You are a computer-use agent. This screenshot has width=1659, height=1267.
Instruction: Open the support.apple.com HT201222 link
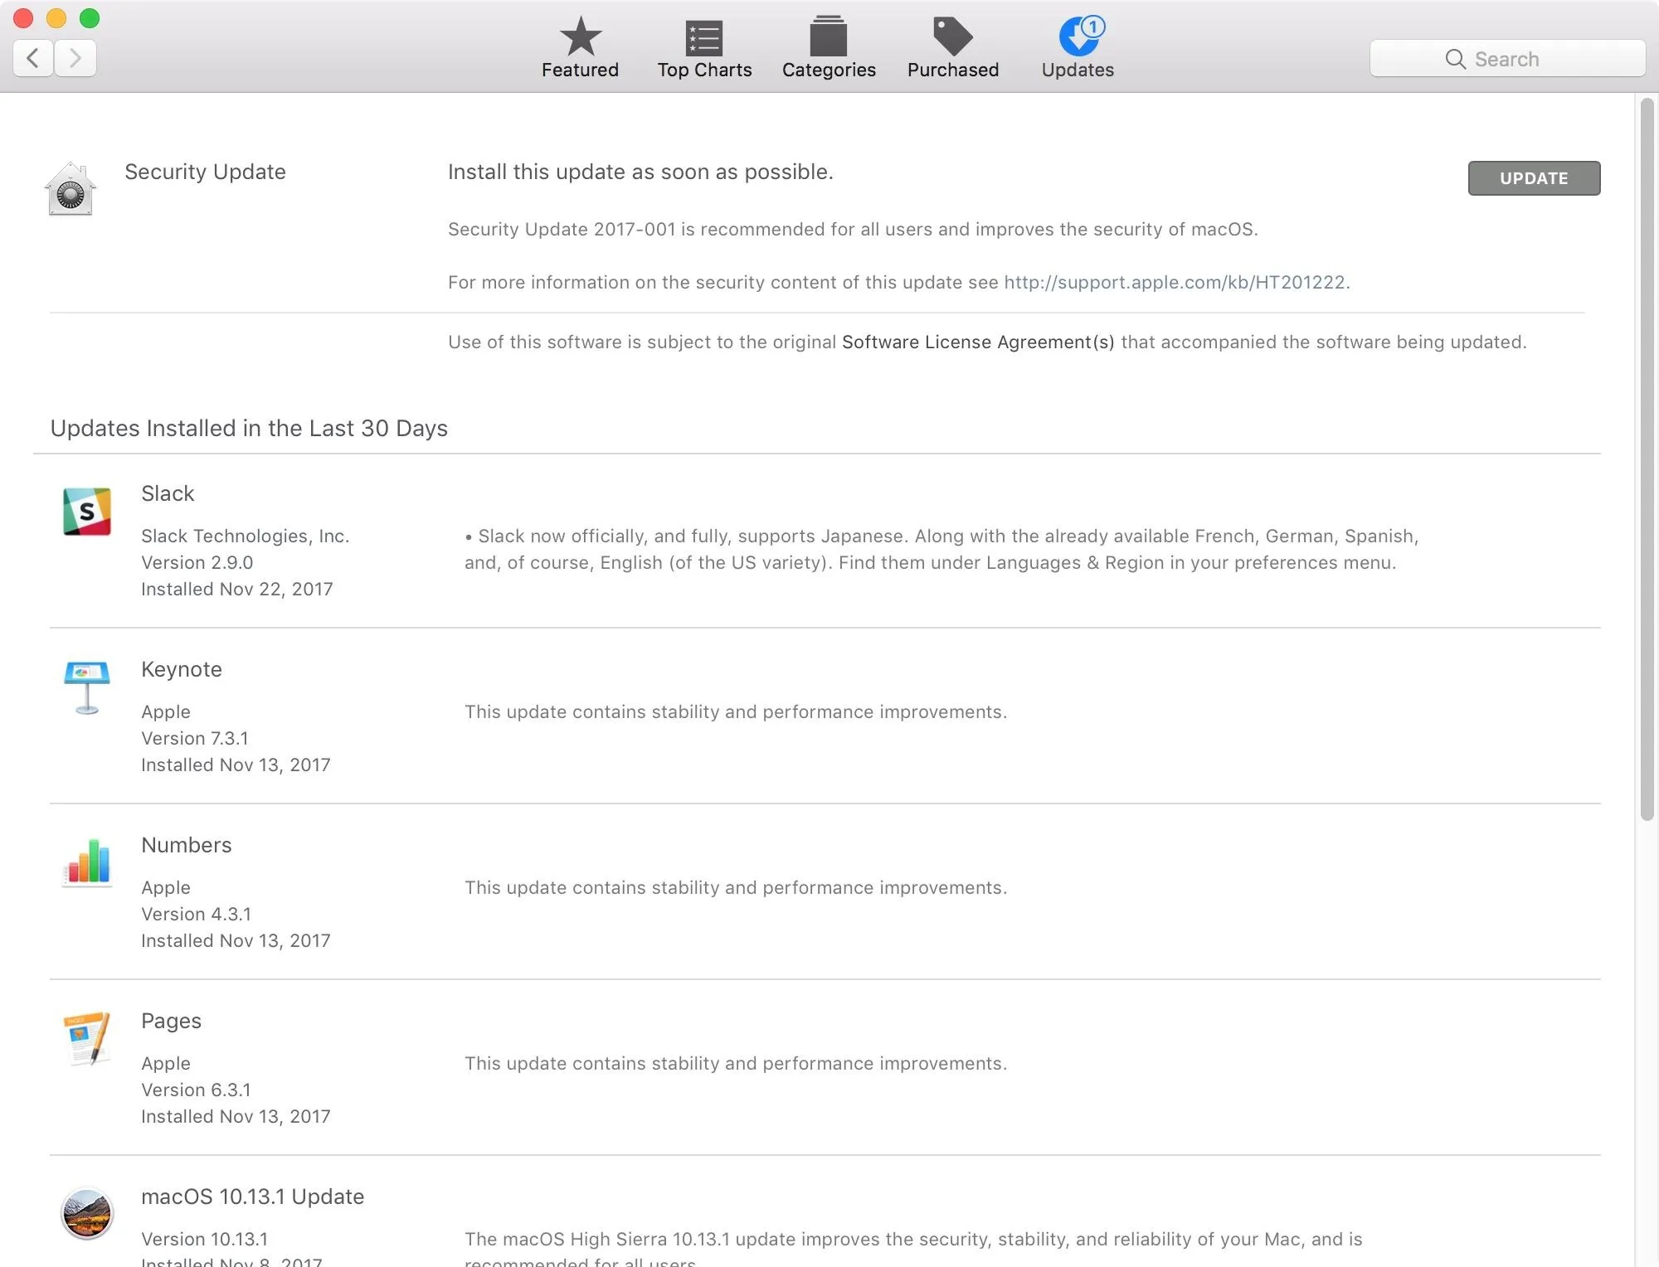(x=1175, y=282)
